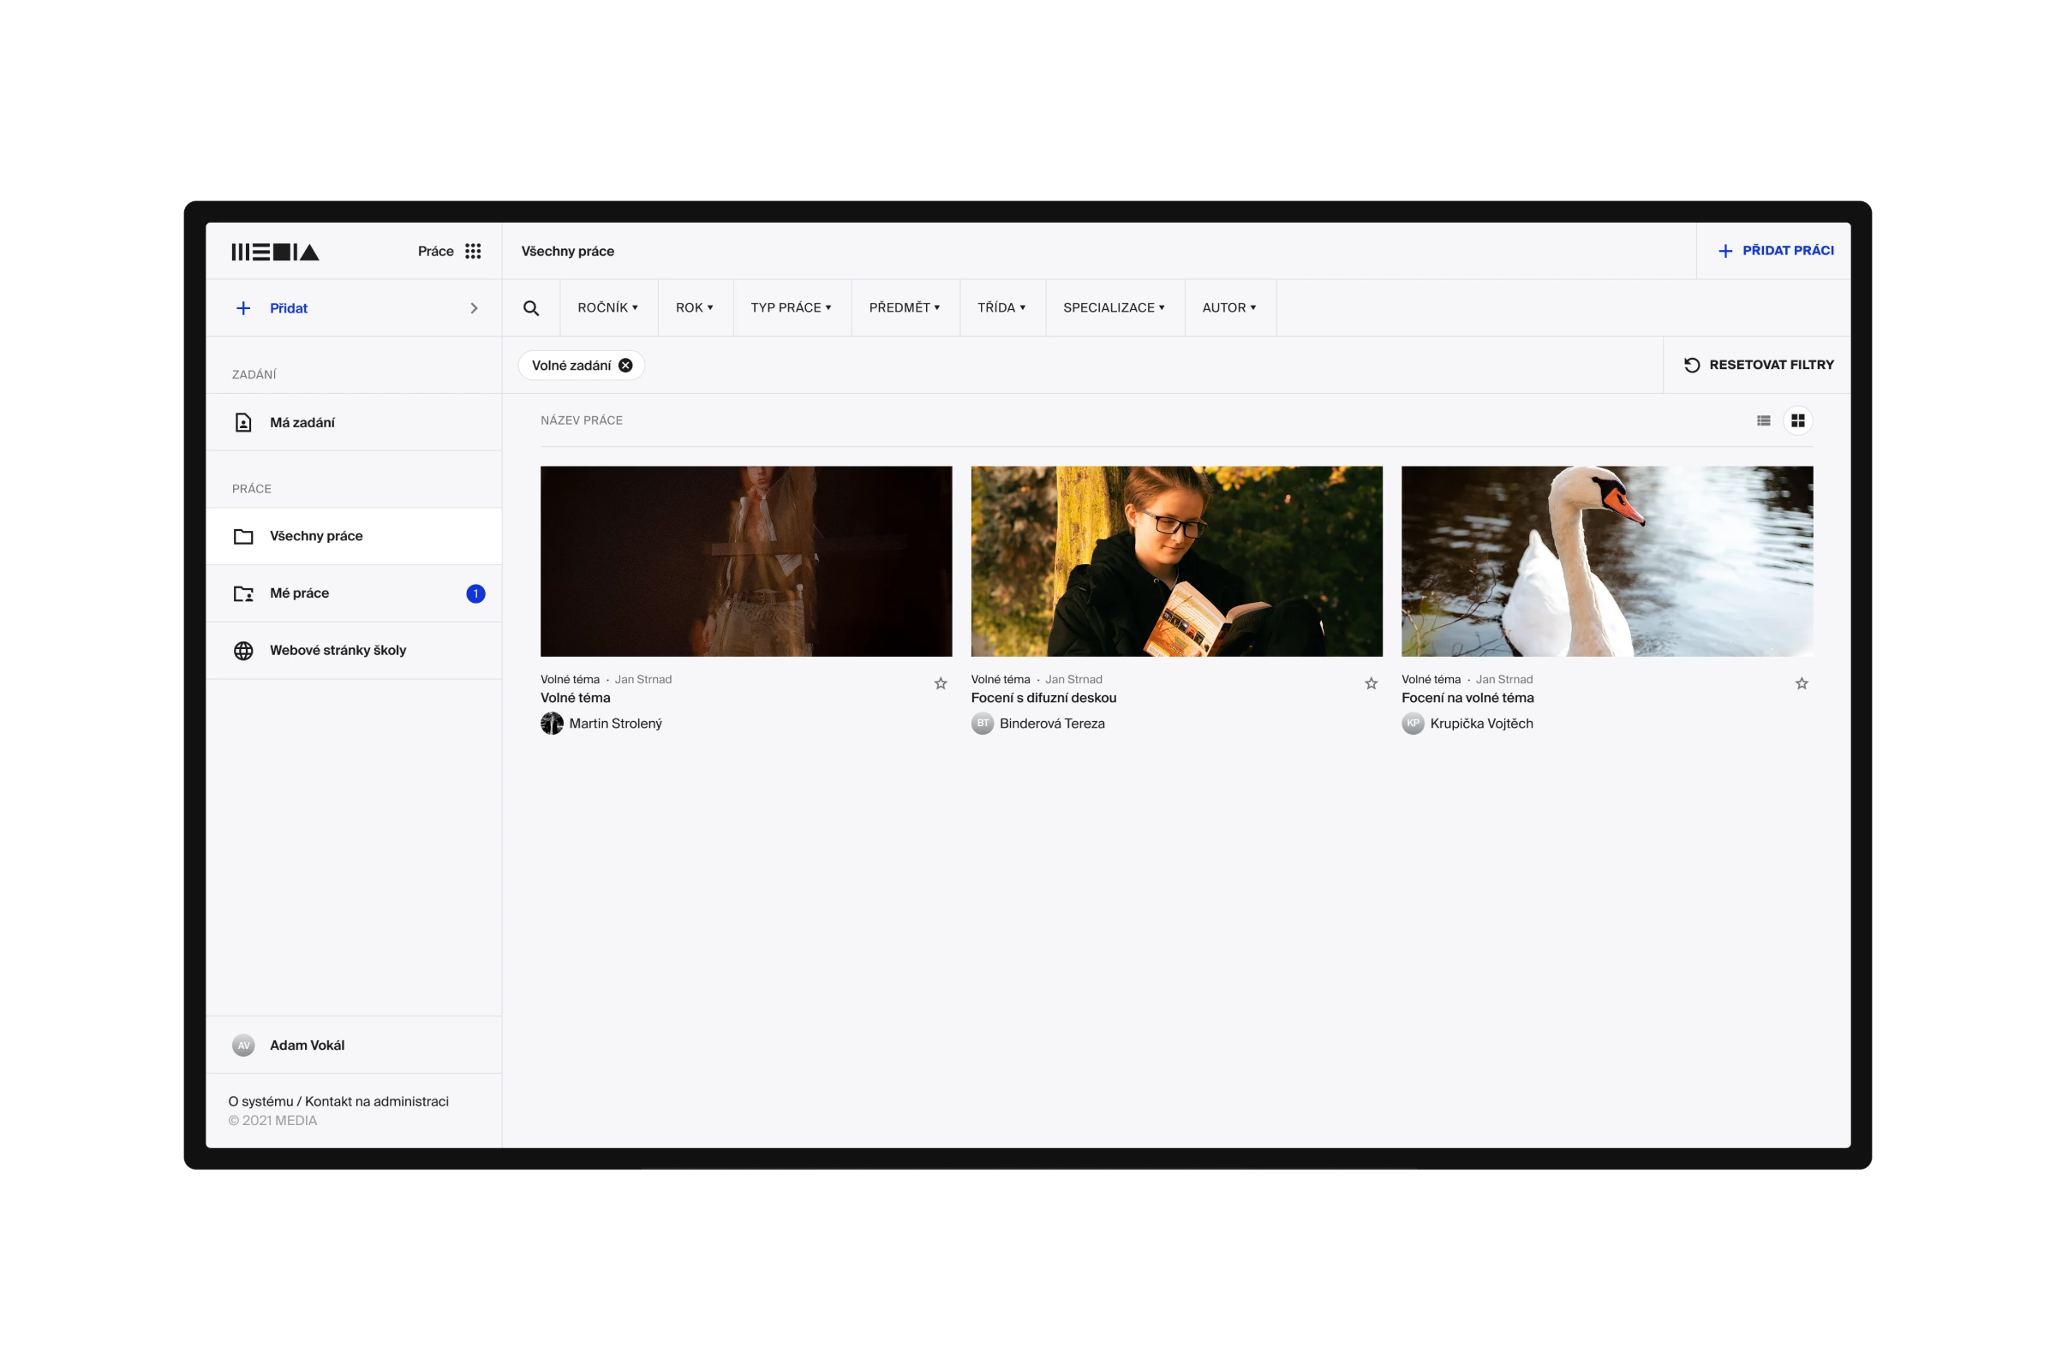Favorite the Volné téma work by Martin Strolený
2056x1370 pixels.
(x=941, y=683)
